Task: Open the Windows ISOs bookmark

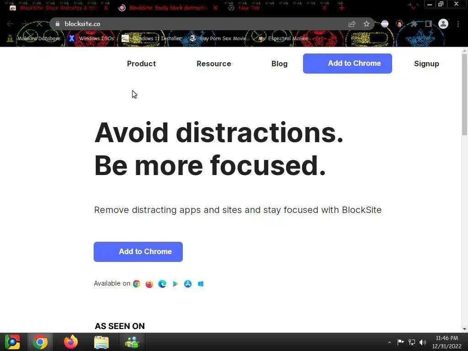Action: [x=91, y=38]
